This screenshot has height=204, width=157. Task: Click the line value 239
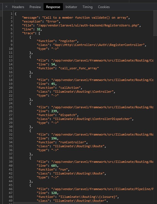pos(54,111)
